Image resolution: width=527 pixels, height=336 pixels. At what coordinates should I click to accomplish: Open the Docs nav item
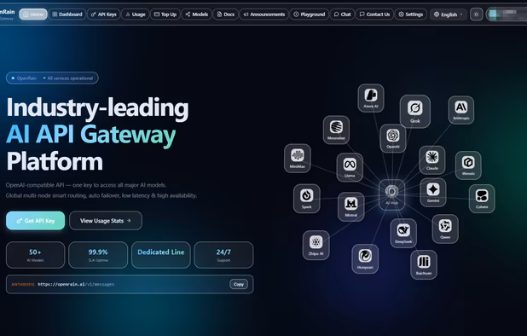(x=225, y=14)
